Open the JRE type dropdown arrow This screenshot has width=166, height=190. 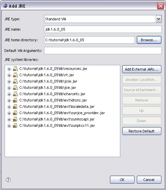(158, 19)
